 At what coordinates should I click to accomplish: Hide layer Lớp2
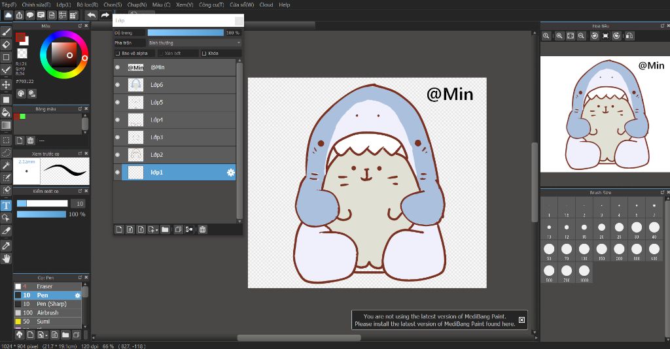pyautogui.click(x=118, y=155)
